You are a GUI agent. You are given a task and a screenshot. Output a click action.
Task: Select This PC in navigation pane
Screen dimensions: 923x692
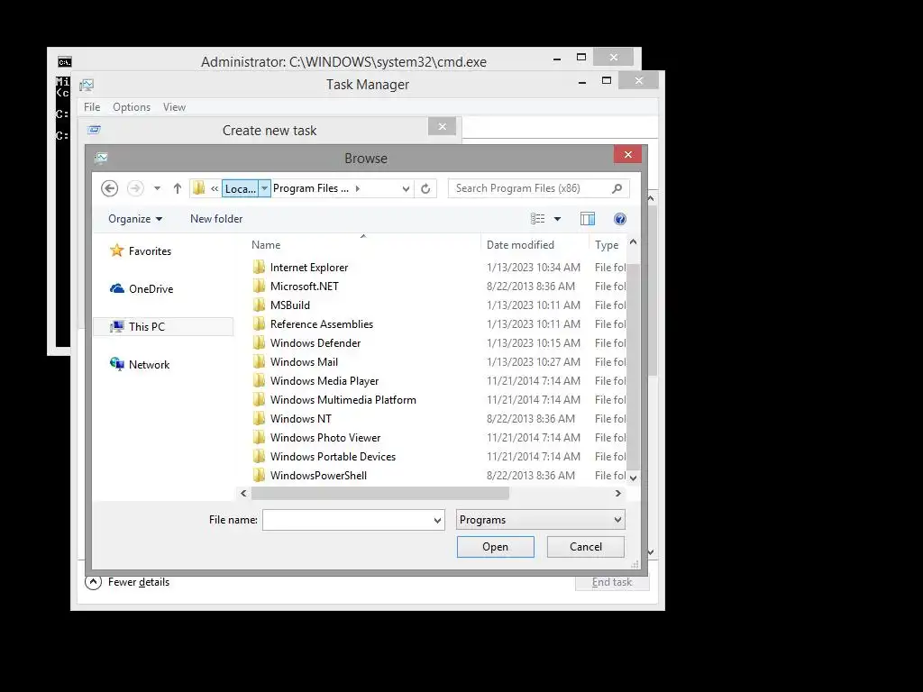(162, 326)
